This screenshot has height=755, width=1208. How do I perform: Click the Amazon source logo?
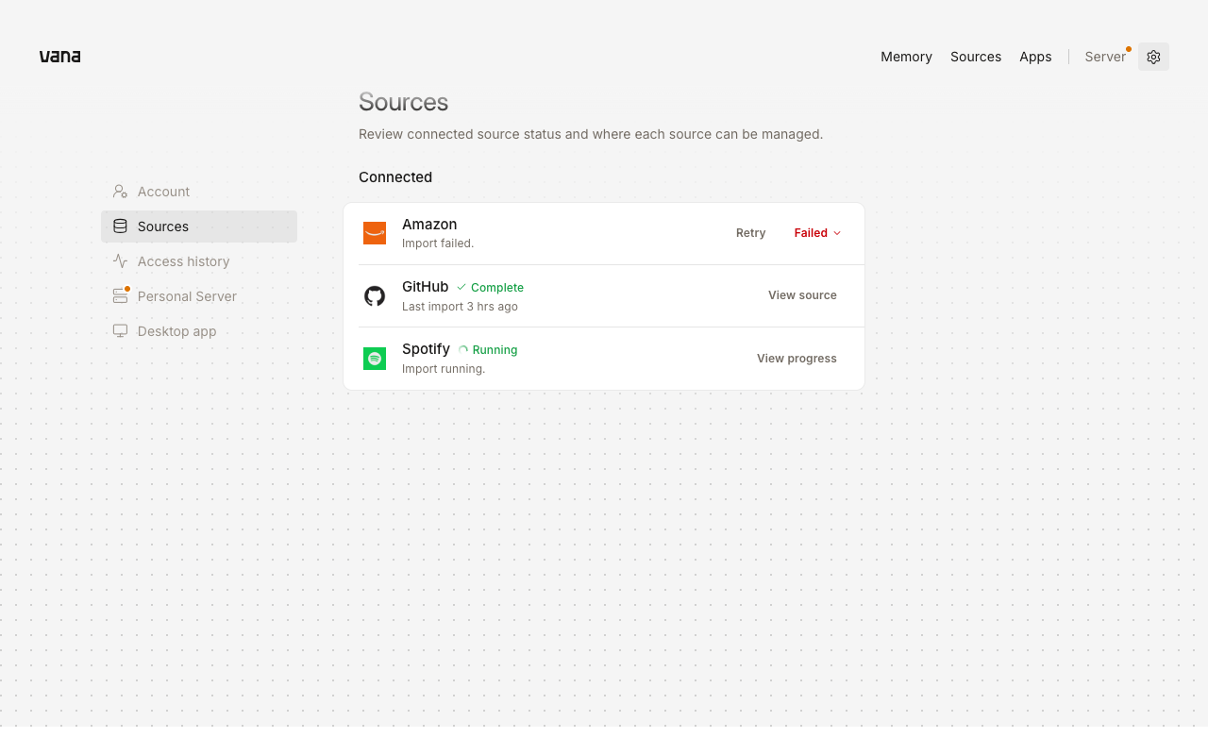375,233
